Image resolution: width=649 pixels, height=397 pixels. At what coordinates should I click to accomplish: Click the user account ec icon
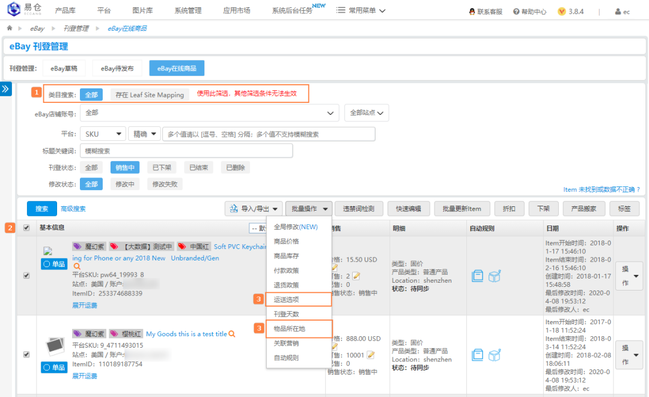(618, 11)
